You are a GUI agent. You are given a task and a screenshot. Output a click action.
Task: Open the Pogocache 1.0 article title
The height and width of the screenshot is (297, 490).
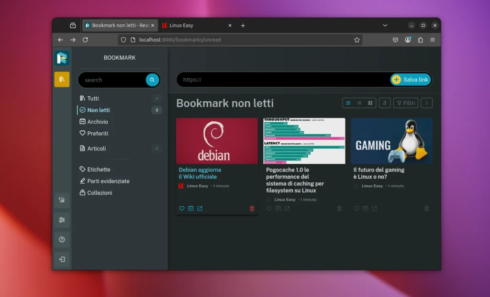coord(295,180)
